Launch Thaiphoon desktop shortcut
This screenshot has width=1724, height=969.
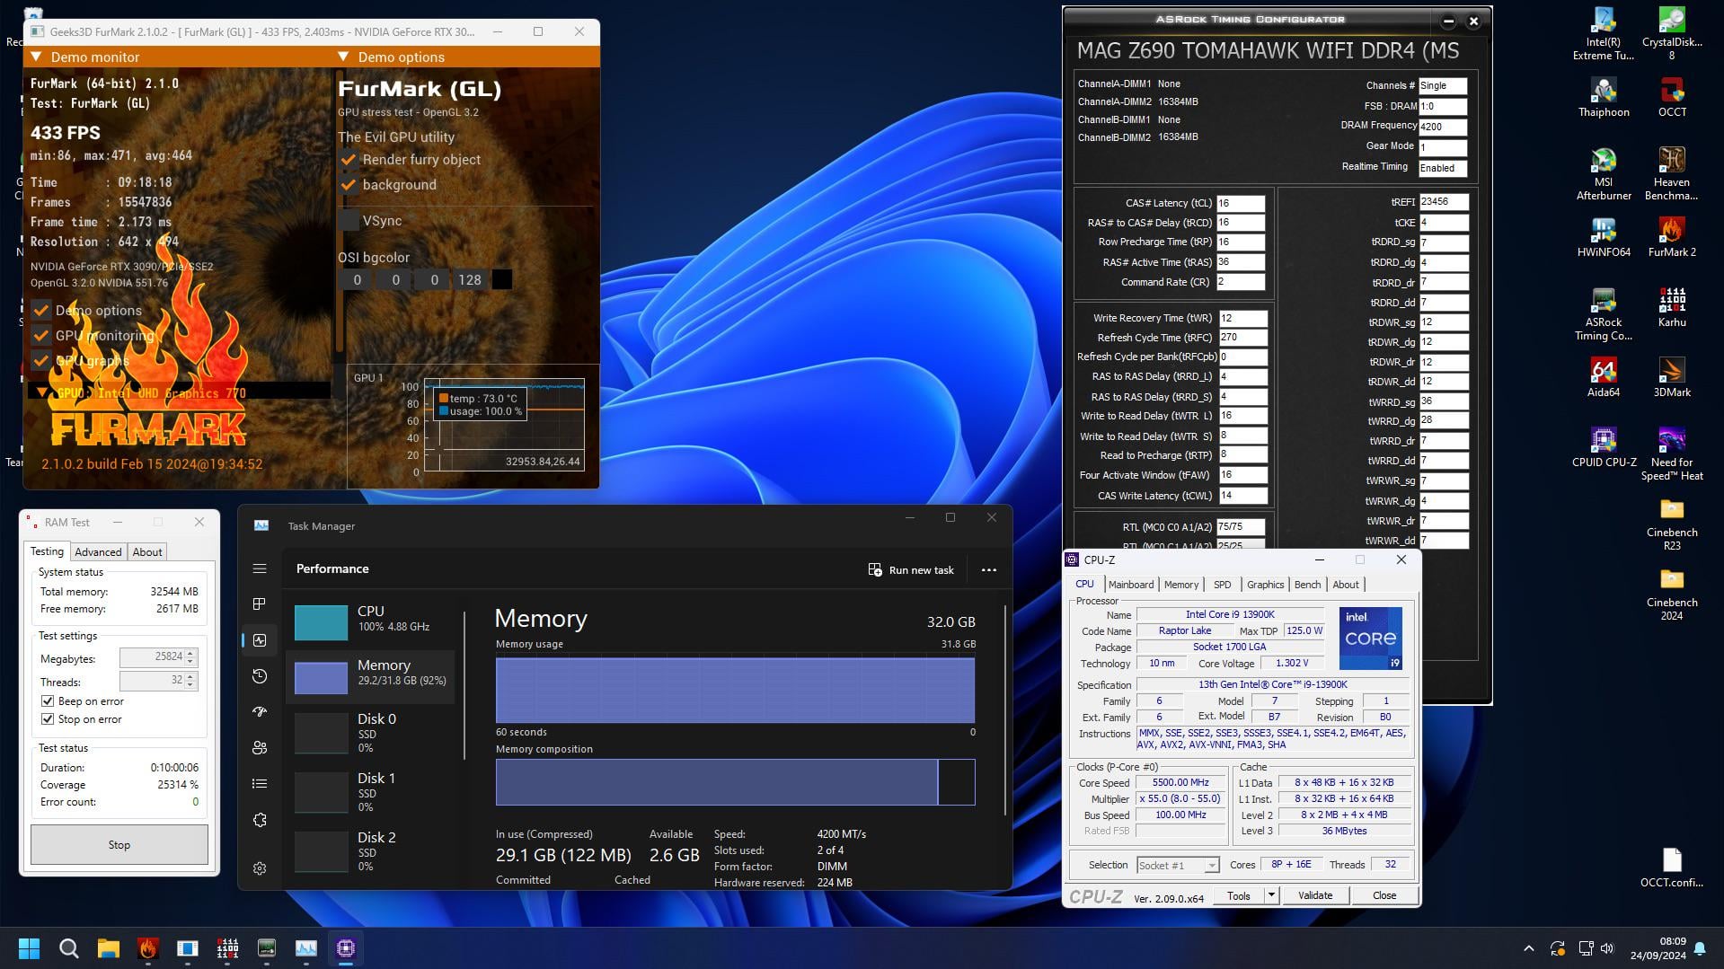point(1604,97)
